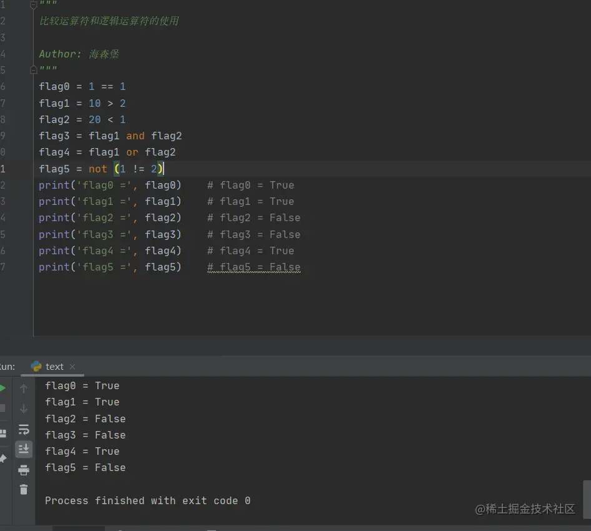Jump down the stack trace with down arrow
Image resolution: width=591 pixels, height=531 pixels.
[23, 409]
